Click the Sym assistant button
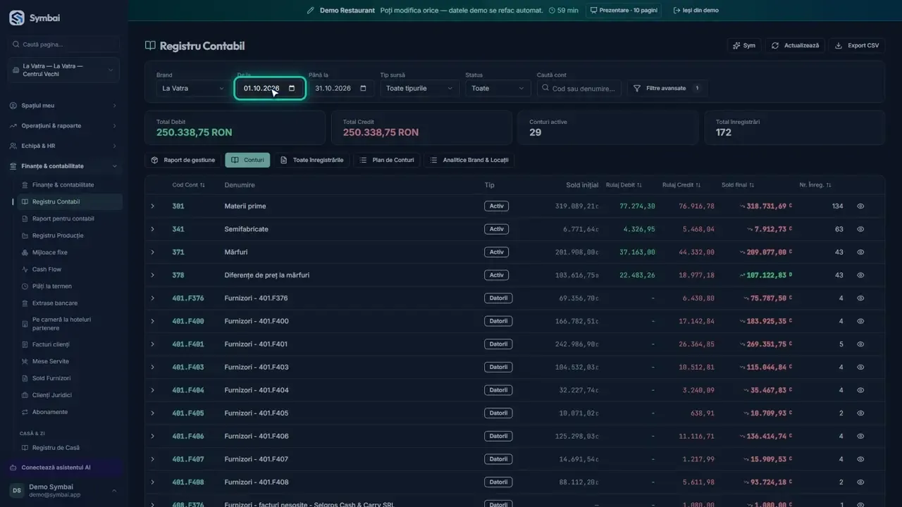Image resolution: width=902 pixels, height=507 pixels. coord(744,46)
